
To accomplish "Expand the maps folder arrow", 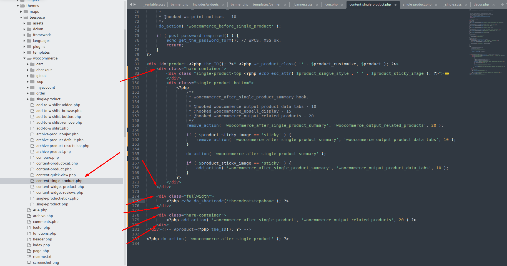I will pos(21,12).
